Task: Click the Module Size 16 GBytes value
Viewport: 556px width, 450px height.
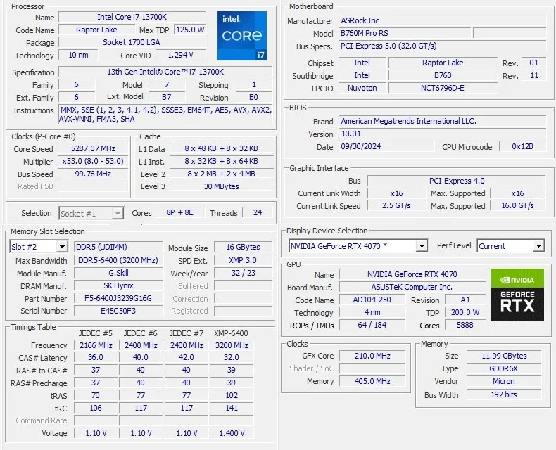Action: point(244,247)
